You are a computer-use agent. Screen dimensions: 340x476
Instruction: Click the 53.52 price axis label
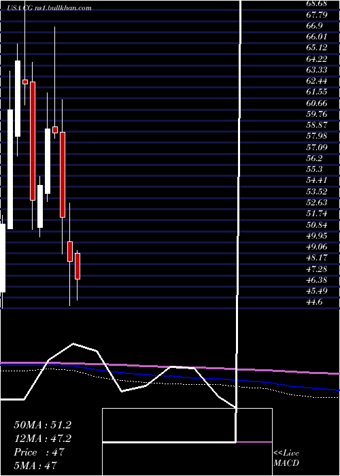pos(317,192)
